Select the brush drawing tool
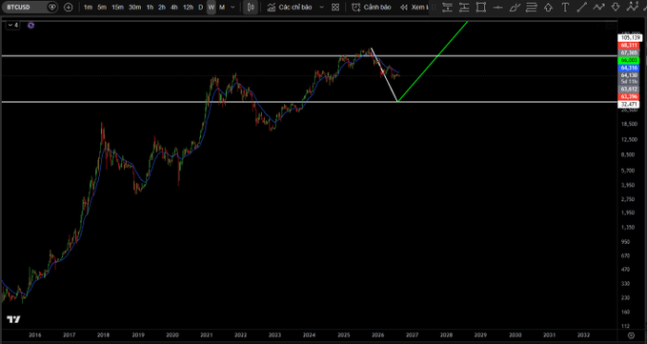The width and height of the screenshot is (647, 344). (515, 7)
